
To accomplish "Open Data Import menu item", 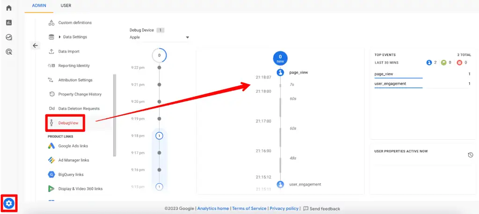I will tap(69, 51).
